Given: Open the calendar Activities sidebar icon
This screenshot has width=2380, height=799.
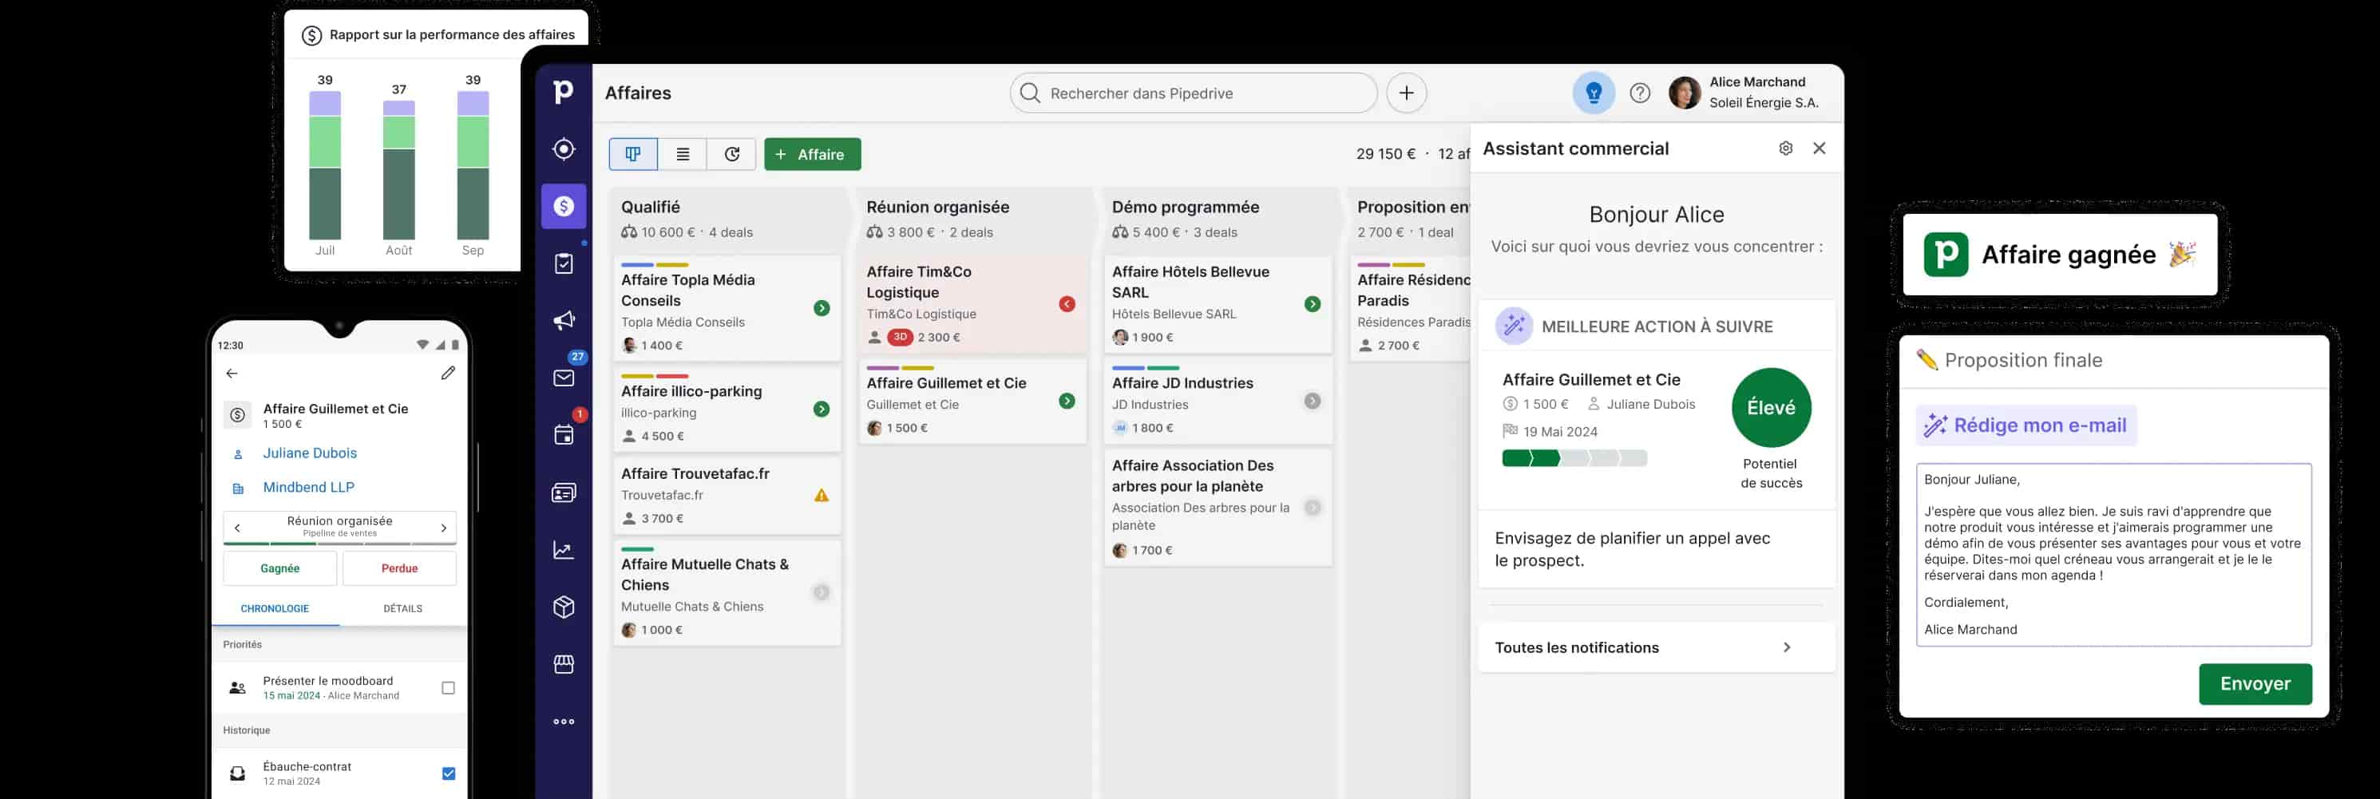Looking at the screenshot, I should pos(564,435).
